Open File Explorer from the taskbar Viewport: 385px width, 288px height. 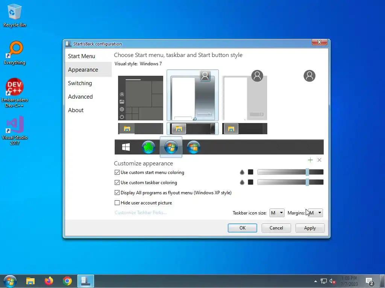[30, 281]
